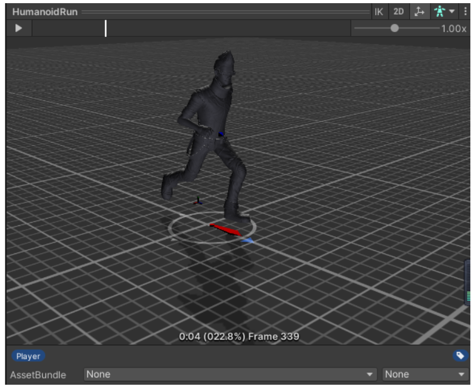The width and height of the screenshot is (474, 390).
Task: Click the red root motion arrow
Action: pyautogui.click(x=226, y=230)
